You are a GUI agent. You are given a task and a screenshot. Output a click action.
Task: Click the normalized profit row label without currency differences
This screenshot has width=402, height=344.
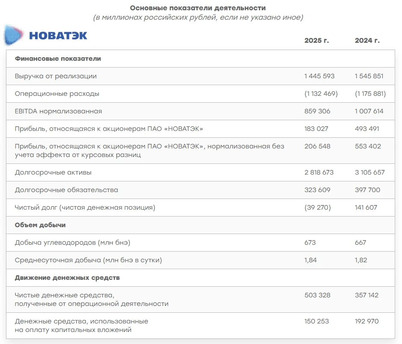coord(150,151)
